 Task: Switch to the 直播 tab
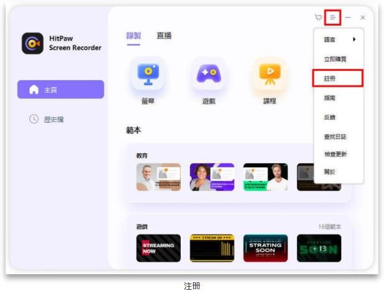coord(164,36)
